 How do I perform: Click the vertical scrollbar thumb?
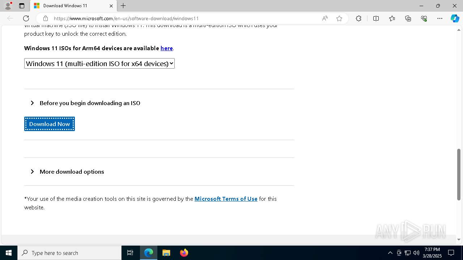click(459, 174)
